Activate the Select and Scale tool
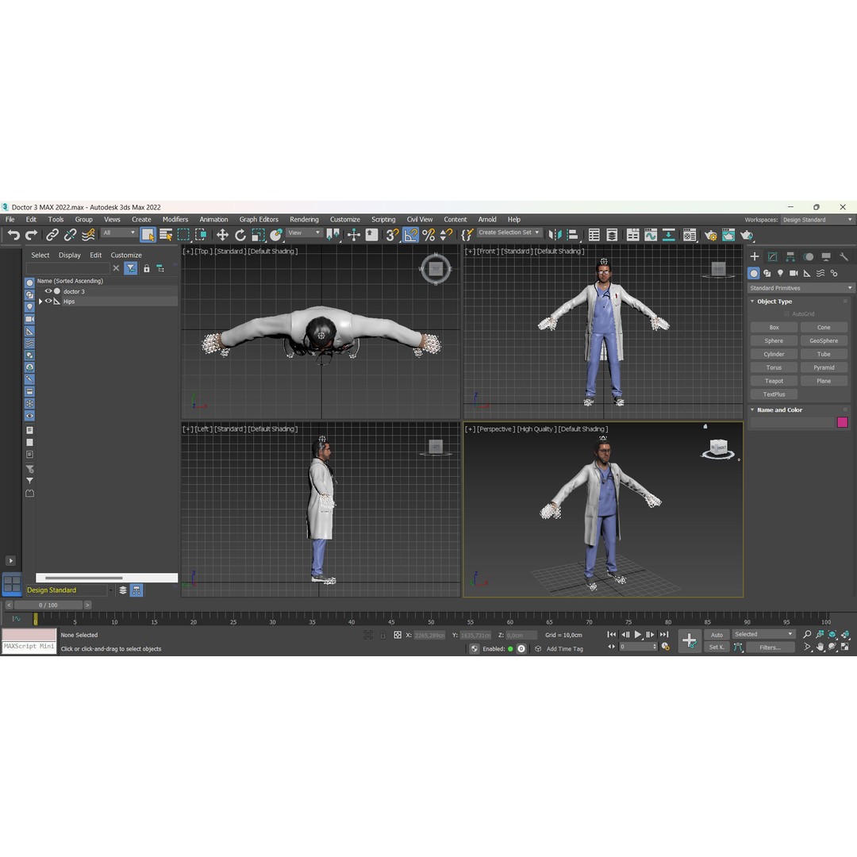This screenshot has width=857, height=857. [258, 235]
